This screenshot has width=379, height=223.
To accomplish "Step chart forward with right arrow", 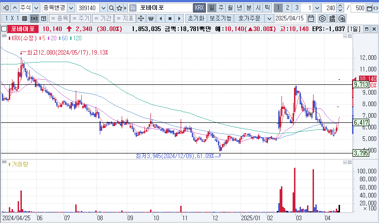I will point(179,19).
